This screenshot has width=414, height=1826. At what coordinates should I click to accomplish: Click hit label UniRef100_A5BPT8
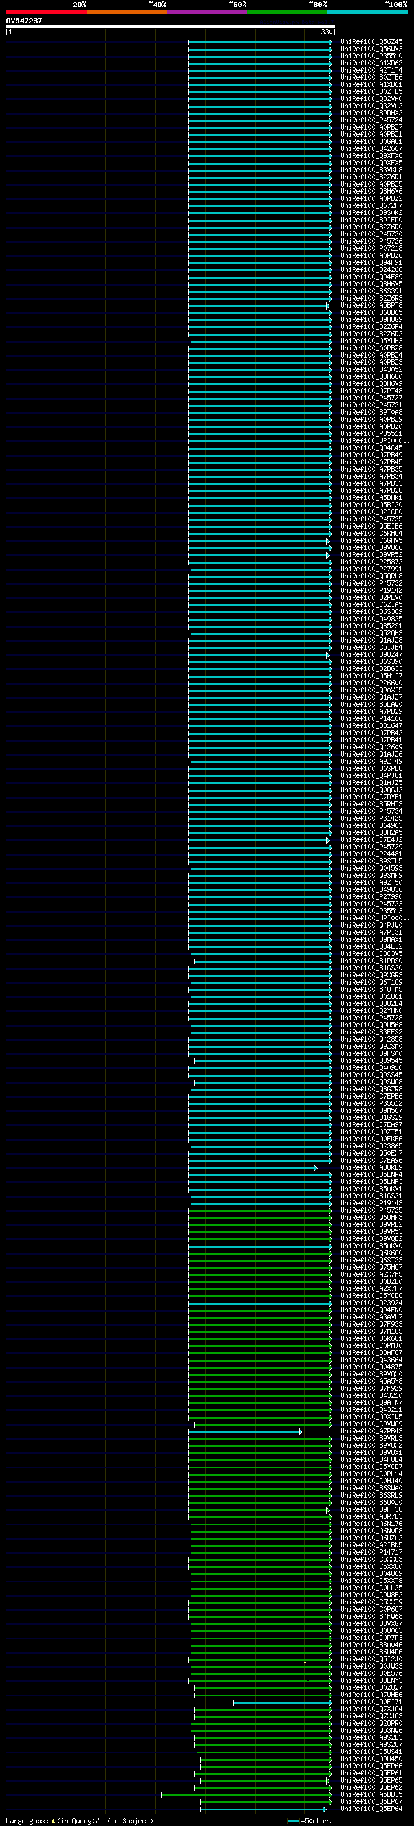(x=371, y=306)
